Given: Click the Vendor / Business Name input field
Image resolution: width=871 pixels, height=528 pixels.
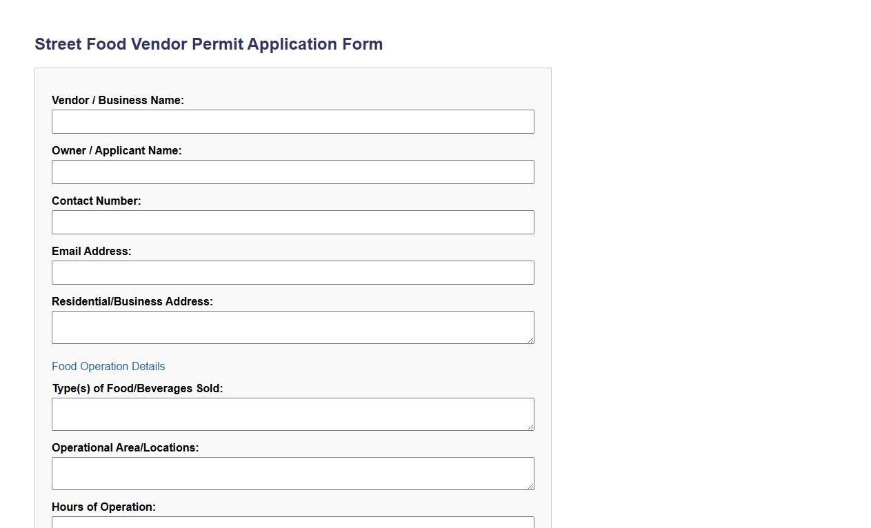Looking at the screenshot, I should (x=293, y=121).
